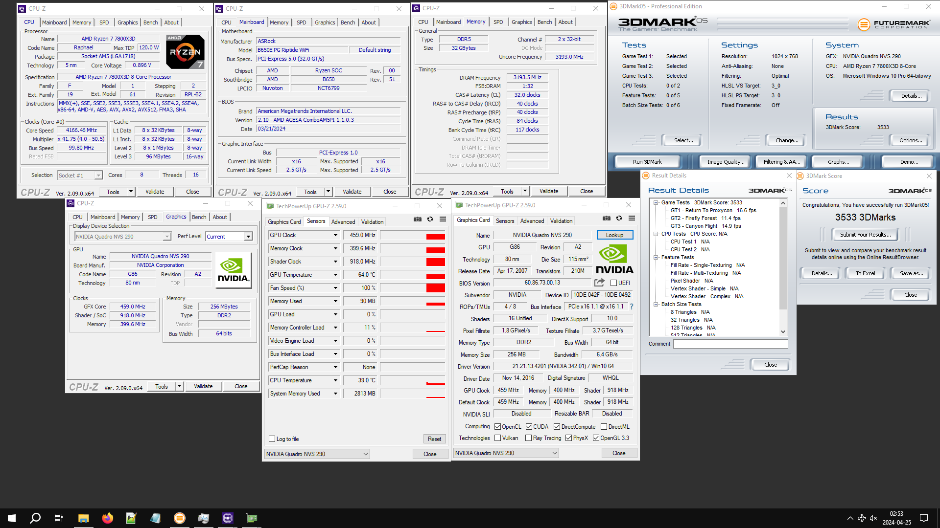Open Windows taskbar search
Viewport: 940px width, 528px height.
[x=35, y=518]
